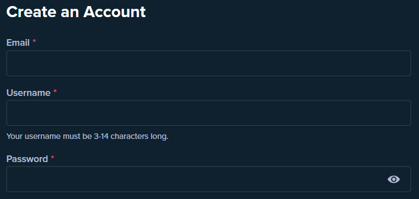Click the red asterisk beside Password
The image size is (419, 199).
52,157
